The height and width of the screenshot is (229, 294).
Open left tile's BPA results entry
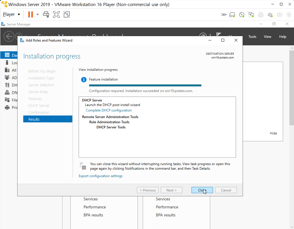point(93,215)
